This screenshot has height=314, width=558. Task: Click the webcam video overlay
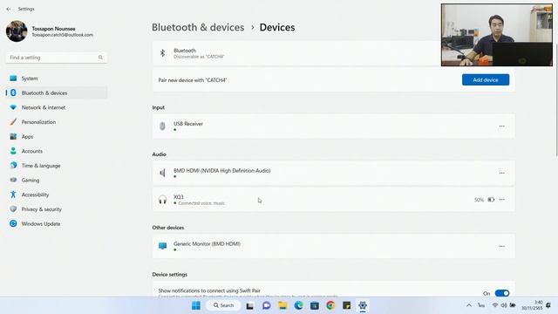(497, 35)
